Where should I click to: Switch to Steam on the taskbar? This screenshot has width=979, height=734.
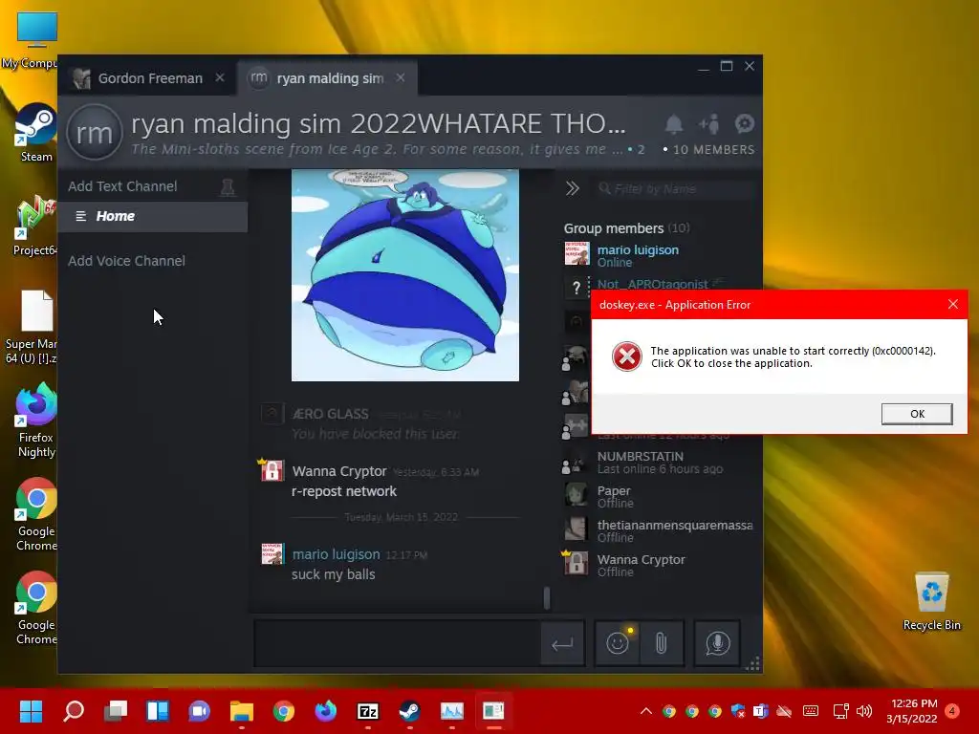point(409,711)
